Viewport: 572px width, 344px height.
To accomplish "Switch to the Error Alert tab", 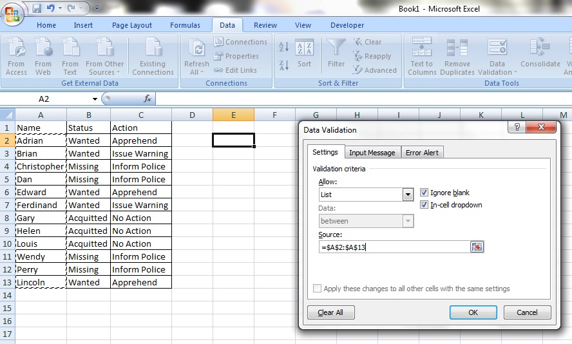I will click(422, 153).
